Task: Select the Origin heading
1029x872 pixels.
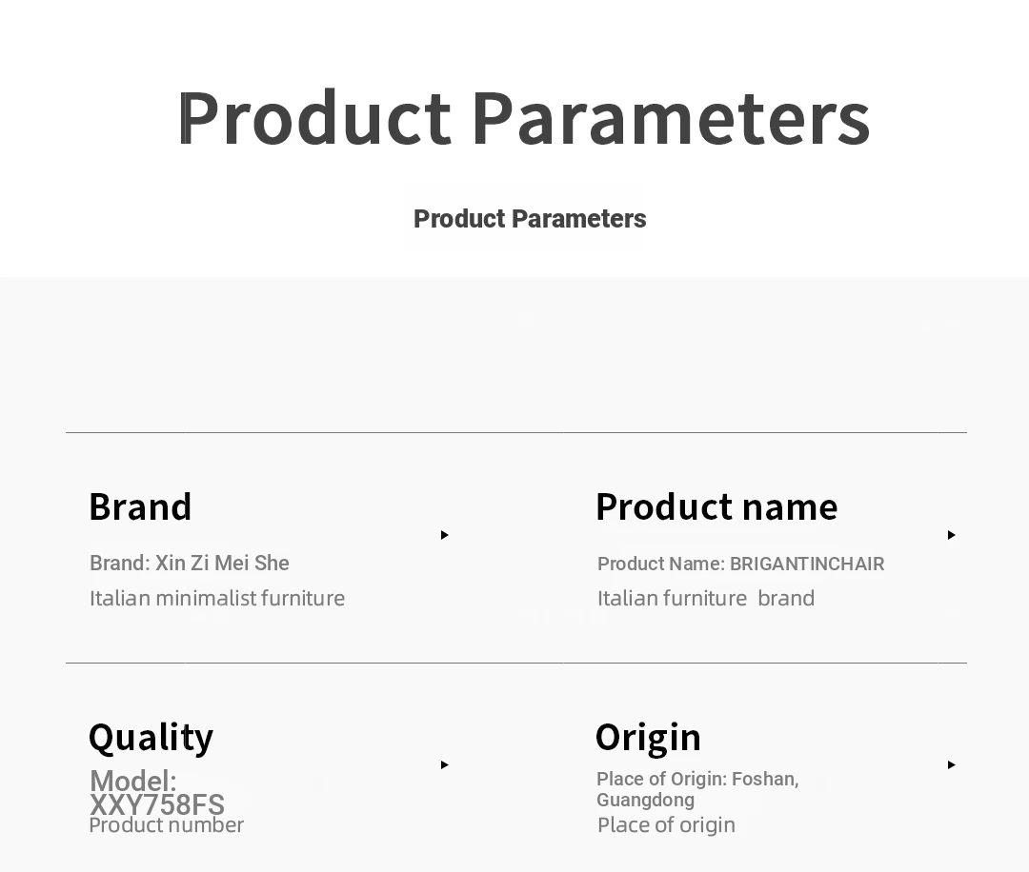Action: (x=648, y=738)
